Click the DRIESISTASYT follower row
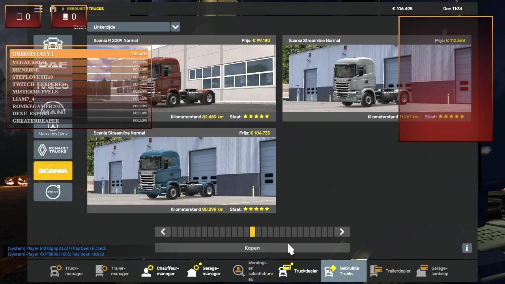This screenshot has height=284, width=505. (x=79, y=54)
